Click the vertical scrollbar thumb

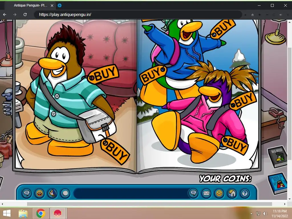(x=290, y=104)
